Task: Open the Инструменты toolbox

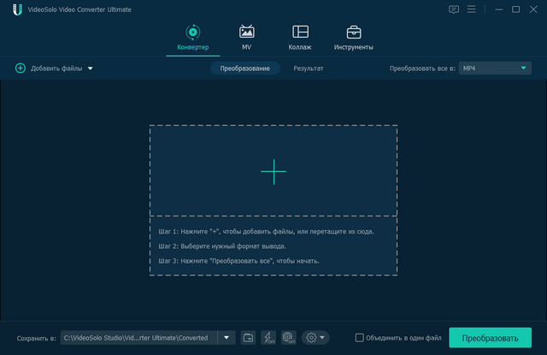Action: 353,33
